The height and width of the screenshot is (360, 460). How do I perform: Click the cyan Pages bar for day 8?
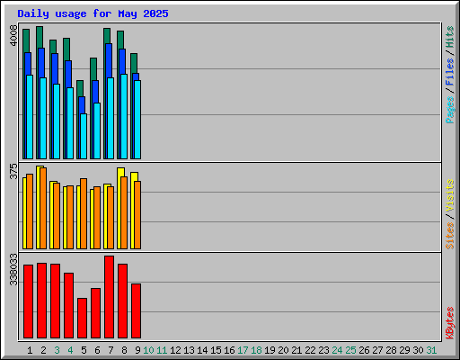coord(124,116)
